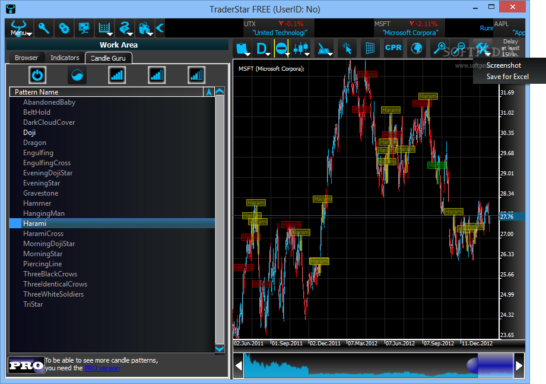Click the middle signal bars icon

click(x=156, y=75)
